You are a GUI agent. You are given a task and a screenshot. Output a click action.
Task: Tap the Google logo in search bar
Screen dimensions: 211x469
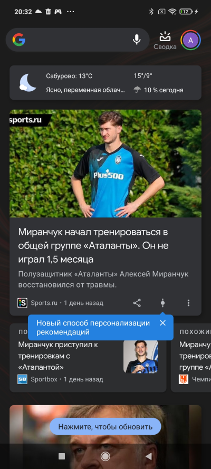[x=19, y=40]
